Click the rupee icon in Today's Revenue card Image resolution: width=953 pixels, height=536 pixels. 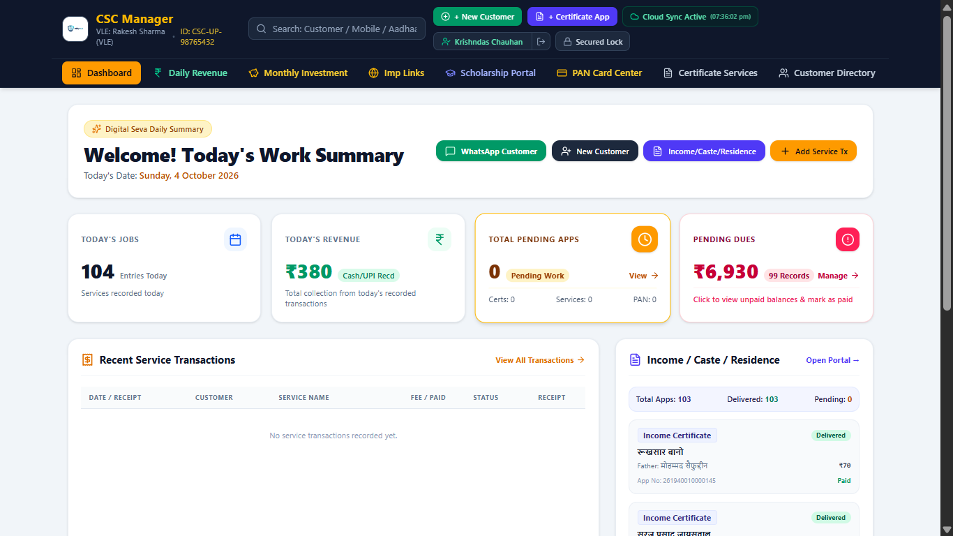[x=440, y=239]
